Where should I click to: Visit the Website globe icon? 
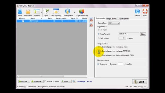coord(137,11)
